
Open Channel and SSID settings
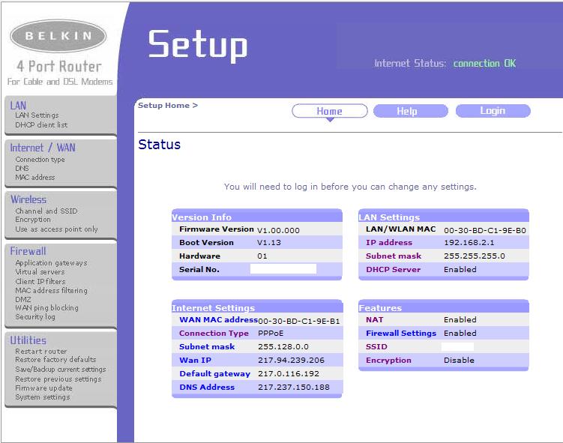click(46, 211)
